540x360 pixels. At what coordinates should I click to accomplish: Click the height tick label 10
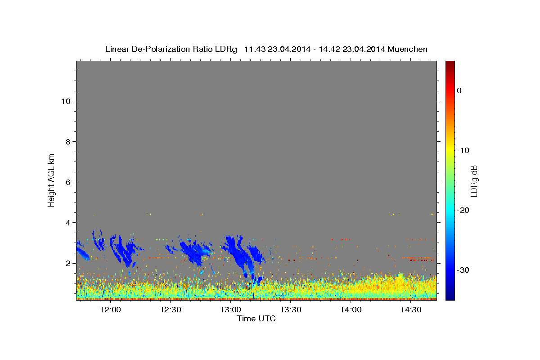(65, 101)
